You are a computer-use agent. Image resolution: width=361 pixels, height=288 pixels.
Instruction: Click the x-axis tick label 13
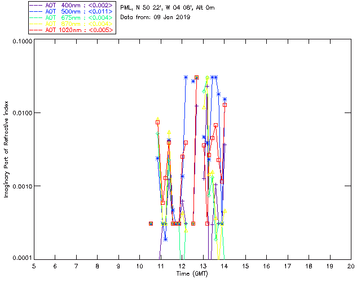point(203,266)
